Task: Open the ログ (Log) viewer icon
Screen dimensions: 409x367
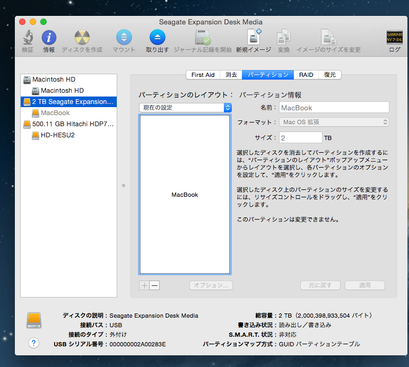Action: pyautogui.click(x=395, y=38)
